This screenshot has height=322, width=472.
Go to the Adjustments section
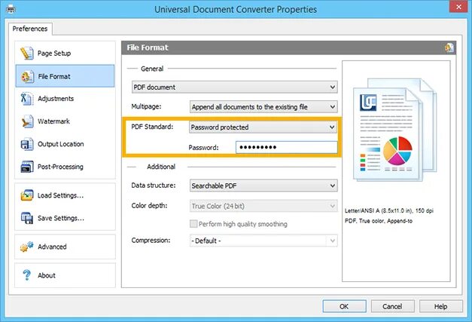click(65, 99)
